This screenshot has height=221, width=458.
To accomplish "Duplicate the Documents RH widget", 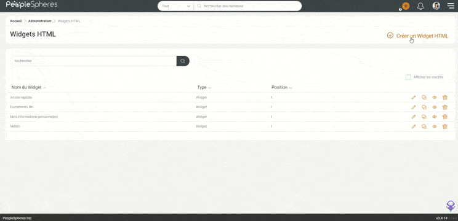I will pos(424,107).
